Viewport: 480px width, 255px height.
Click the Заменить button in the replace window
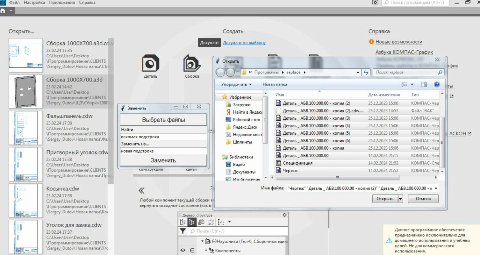163,160
